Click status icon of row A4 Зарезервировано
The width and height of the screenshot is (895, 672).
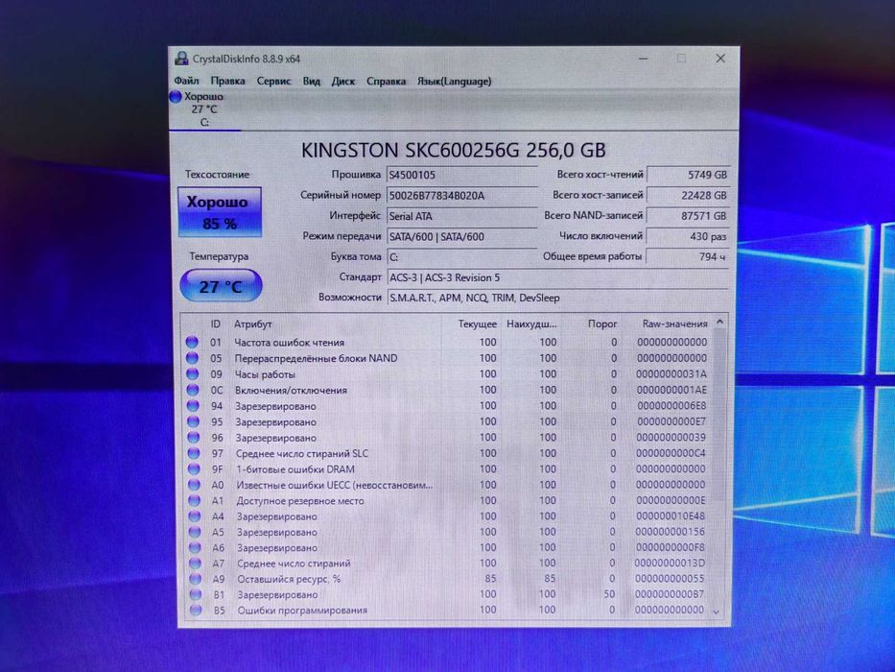(x=195, y=516)
